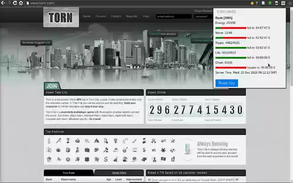This screenshot has width=293, height=183.
Task: Click the JOIN tab above About Torn City
Action: pos(52,86)
